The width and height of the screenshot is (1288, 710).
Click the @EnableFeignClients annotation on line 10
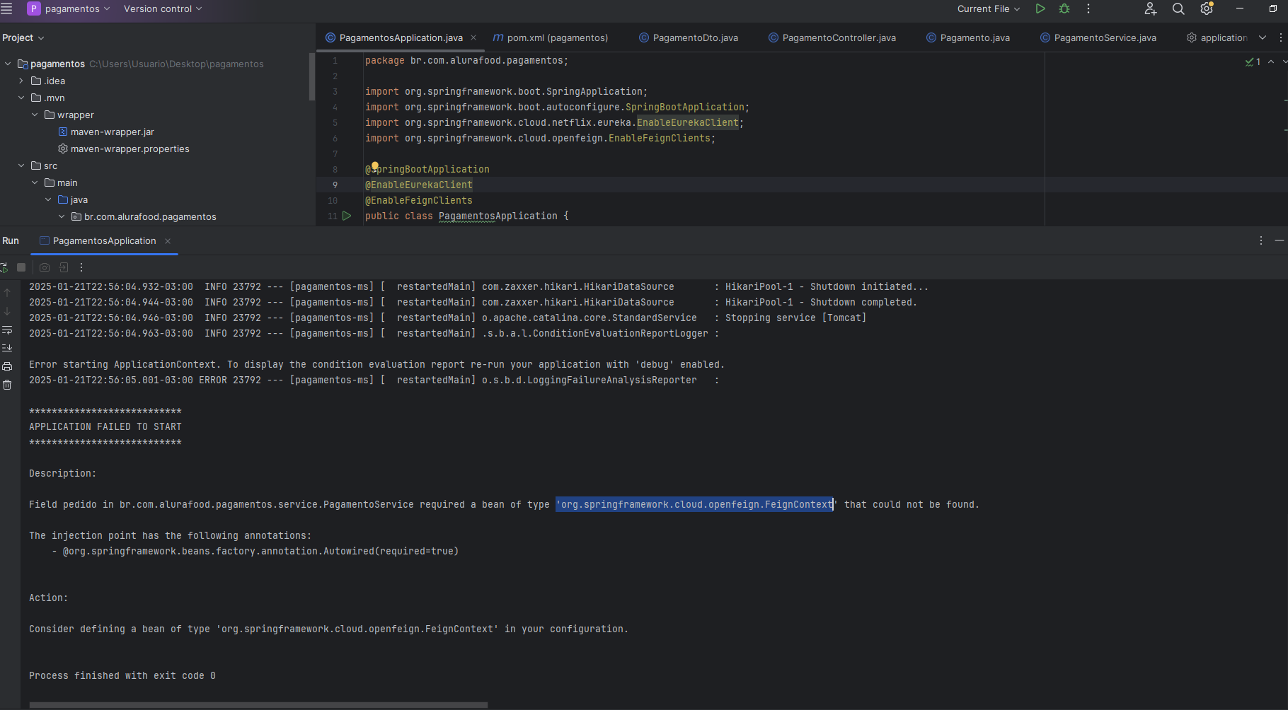pos(419,200)
